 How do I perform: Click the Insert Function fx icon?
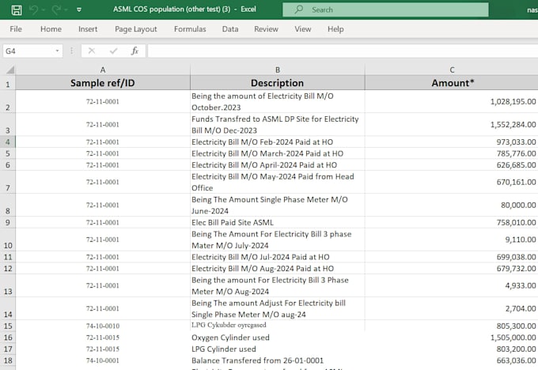(x=134, y=51)
